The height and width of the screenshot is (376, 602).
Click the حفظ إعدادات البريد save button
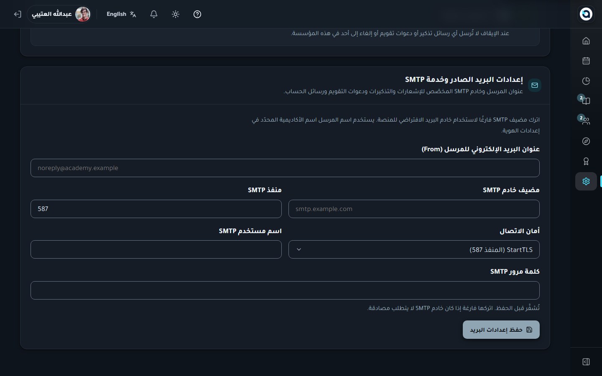[501, 330]
